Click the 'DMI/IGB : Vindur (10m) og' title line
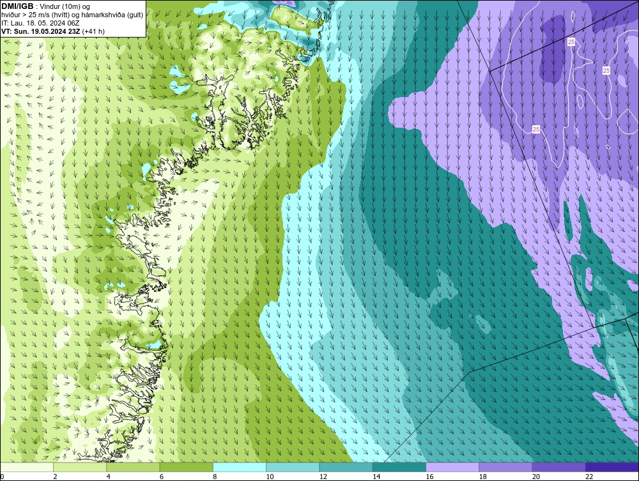 pyautogui.click(x=45, y=6)
